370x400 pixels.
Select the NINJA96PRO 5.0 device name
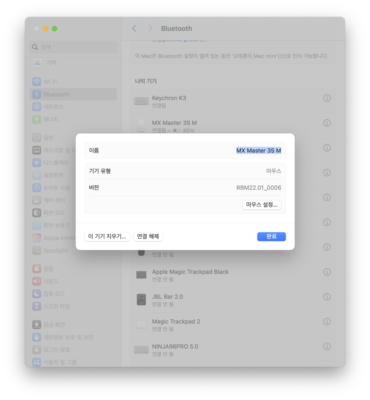(175, 346)
